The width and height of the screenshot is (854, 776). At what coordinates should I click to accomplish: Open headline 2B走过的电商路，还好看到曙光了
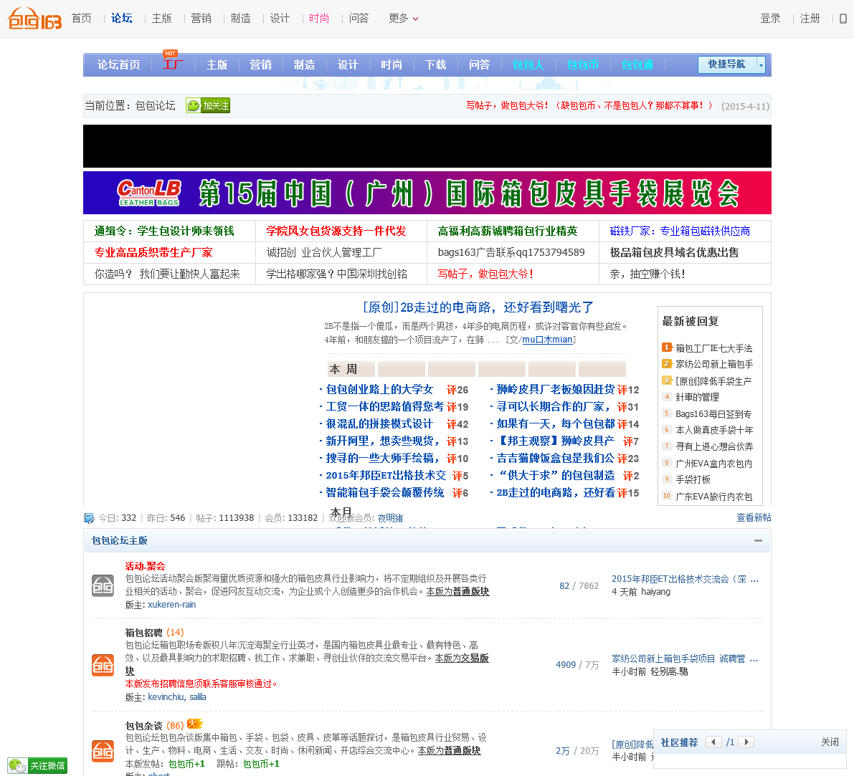point(478,307)
